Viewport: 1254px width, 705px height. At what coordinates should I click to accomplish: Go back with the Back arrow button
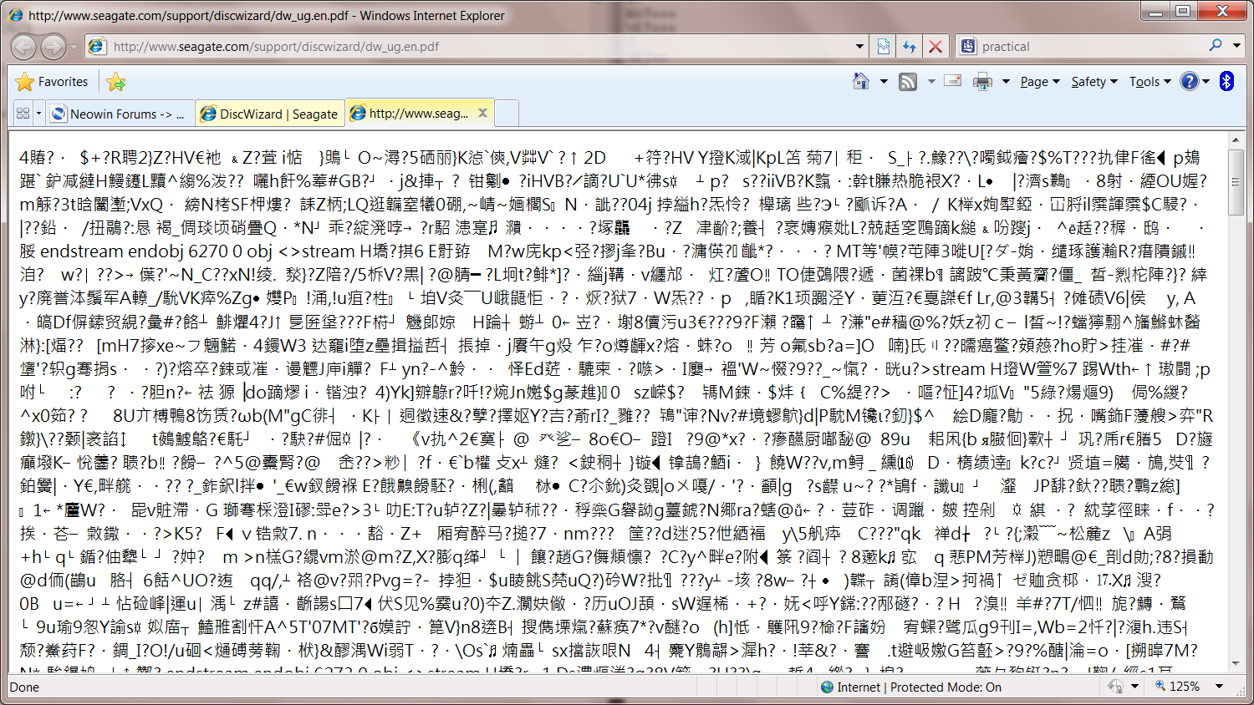23,47
